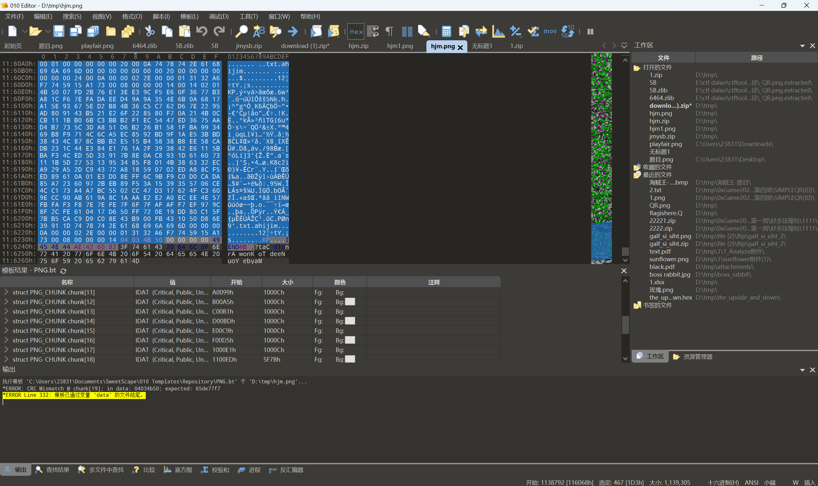The height and width of the screenshot is (486, 818).
Task: Open the Convert tool icon
Action: click(481, 31)
